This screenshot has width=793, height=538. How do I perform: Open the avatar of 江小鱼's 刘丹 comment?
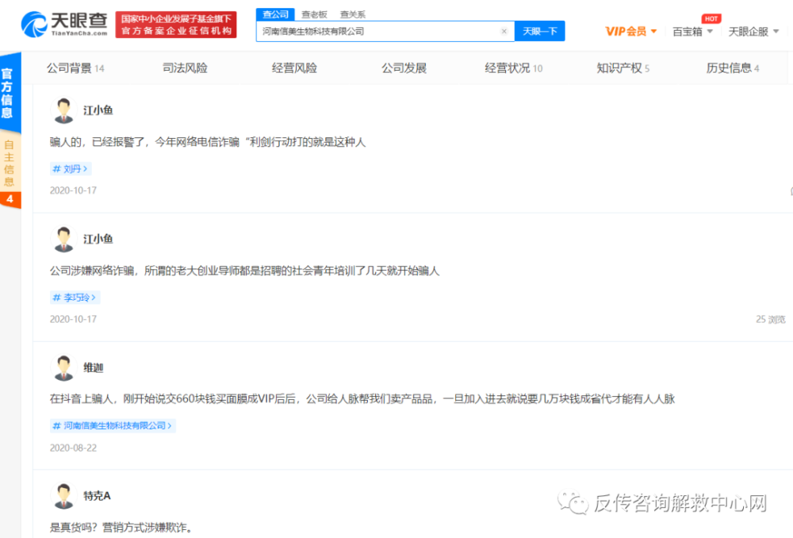(63, 110)
